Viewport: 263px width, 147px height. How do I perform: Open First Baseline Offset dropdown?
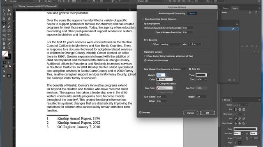coord(171,44)
